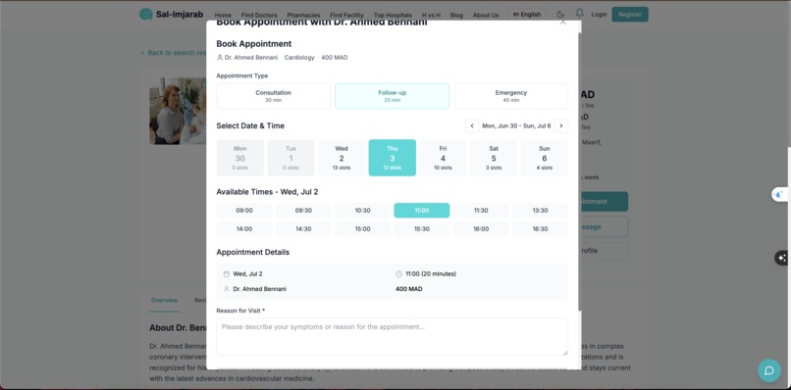Select Follow-up 20 min appointment type

tap(392, 96)
